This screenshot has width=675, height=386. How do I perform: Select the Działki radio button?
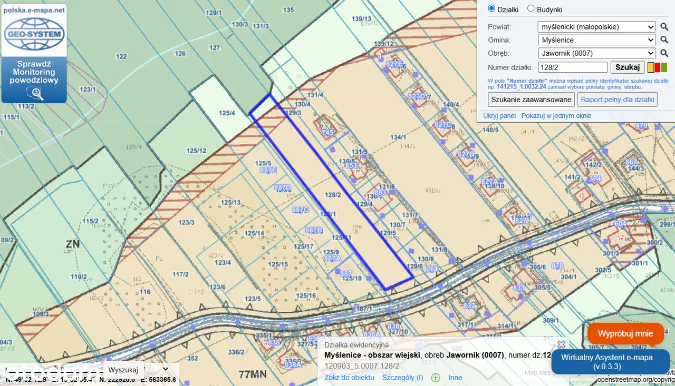tap(491, 9)
